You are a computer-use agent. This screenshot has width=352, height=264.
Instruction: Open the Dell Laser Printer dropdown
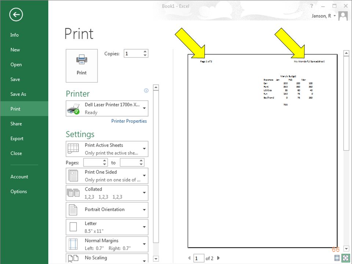(x=107, y=109)
